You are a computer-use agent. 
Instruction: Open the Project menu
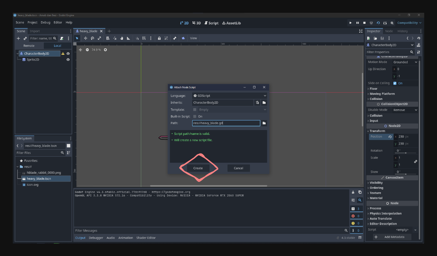32,23
